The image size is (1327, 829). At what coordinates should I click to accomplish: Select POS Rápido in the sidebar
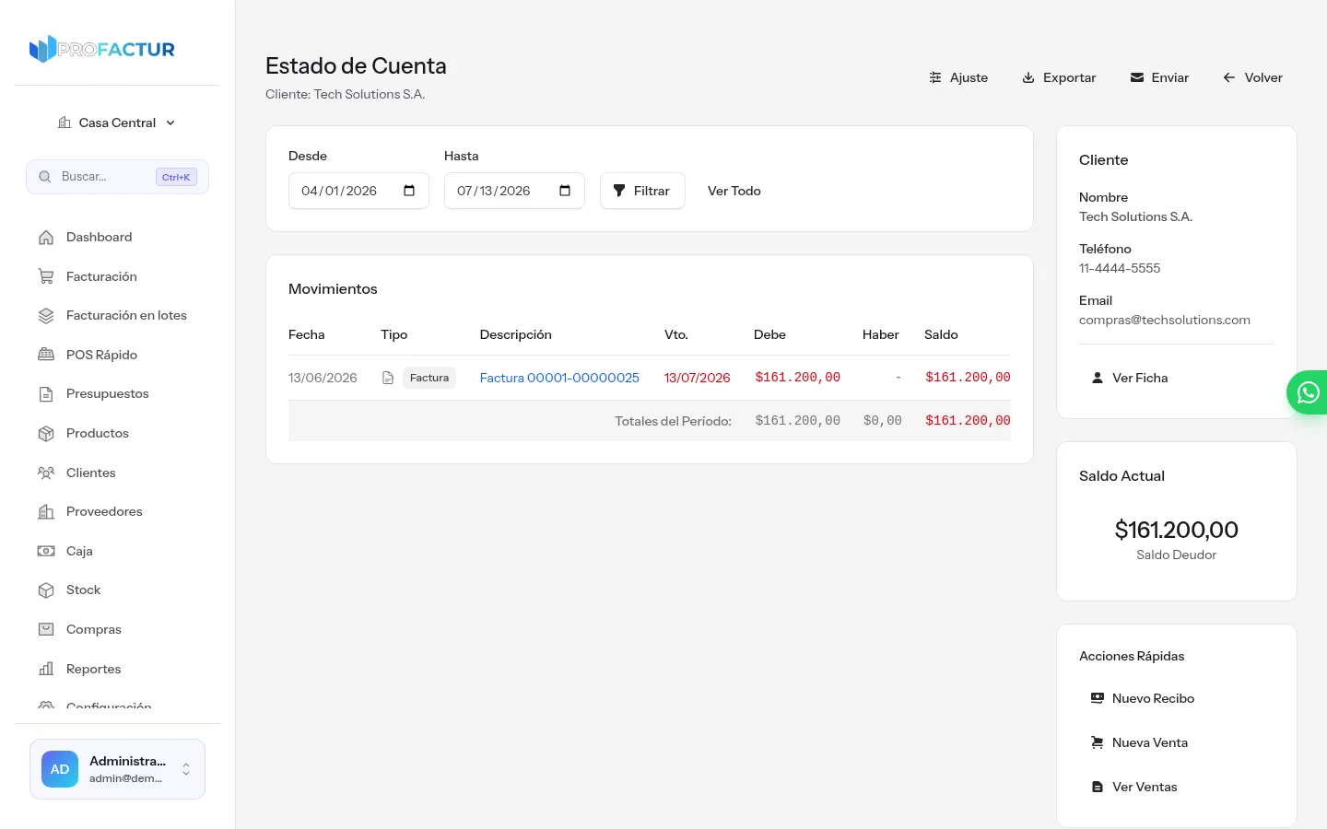point(101,355)
